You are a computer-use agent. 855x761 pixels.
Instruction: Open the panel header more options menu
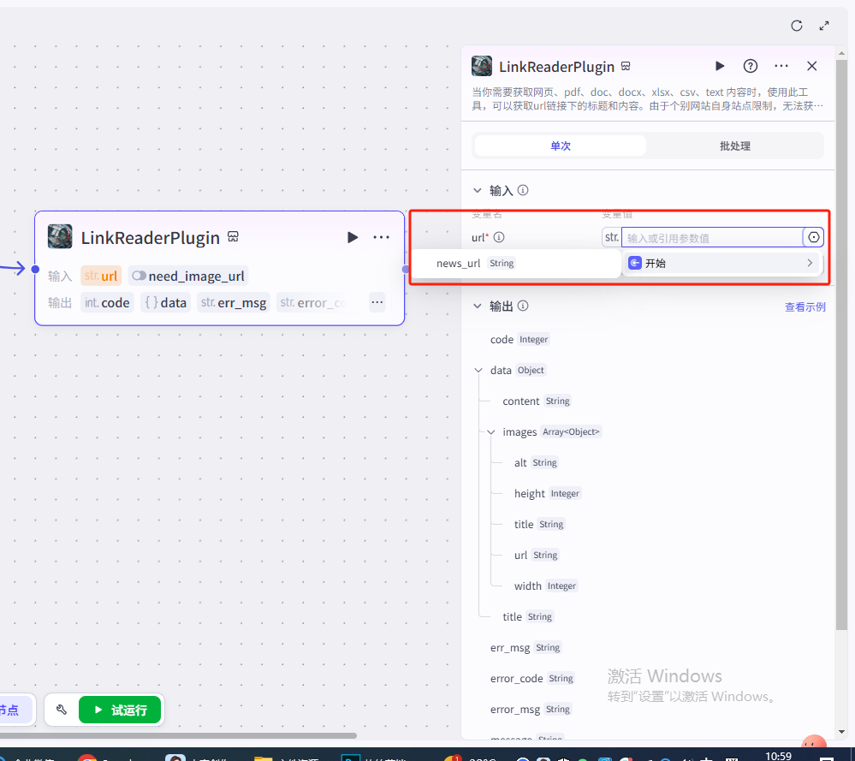[781, 66]
